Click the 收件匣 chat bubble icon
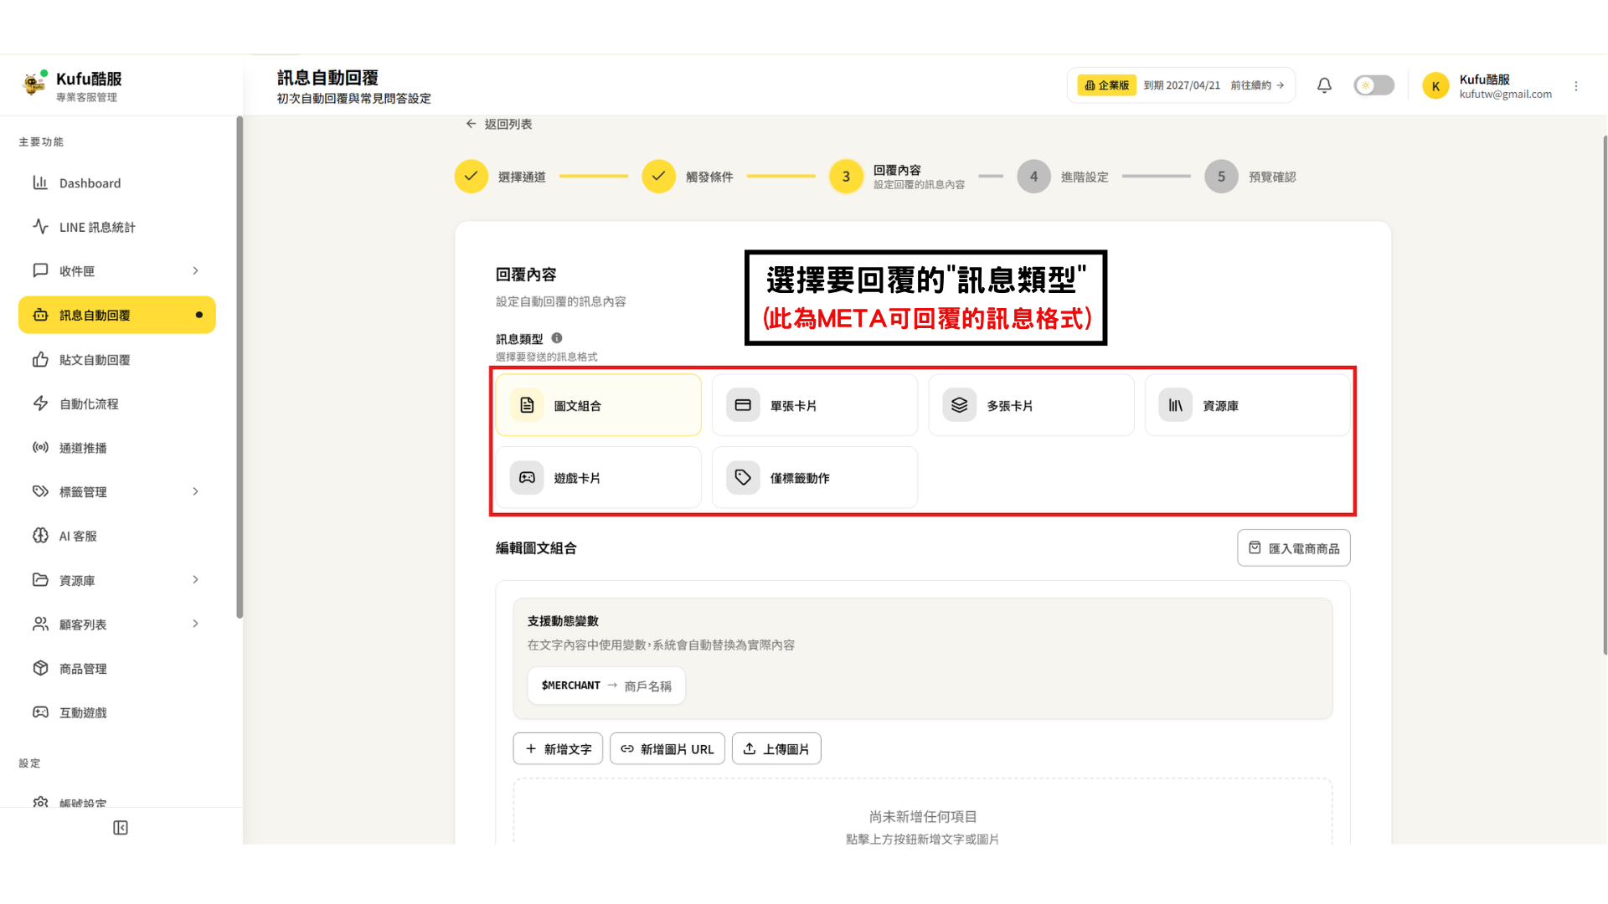 point(40,270)
